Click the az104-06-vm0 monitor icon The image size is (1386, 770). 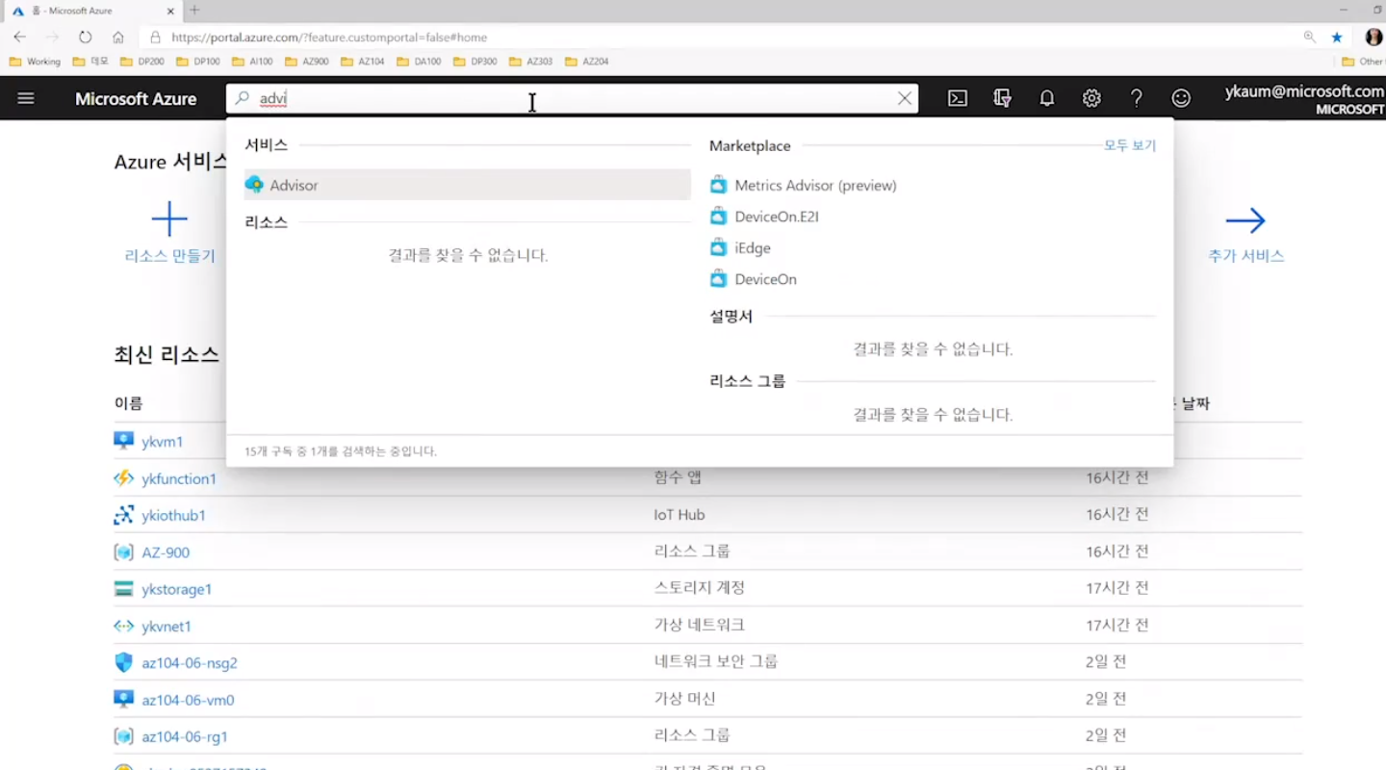point(123,699)
